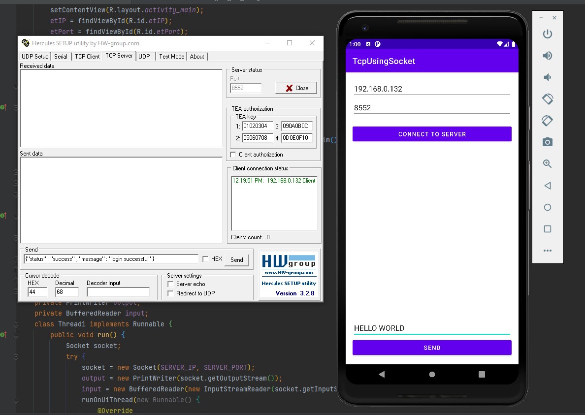The height and width of the screenshot is (415, 585).
Task: Click TEA key field 3 with 090A0B0C
Action: coord(296,126)
